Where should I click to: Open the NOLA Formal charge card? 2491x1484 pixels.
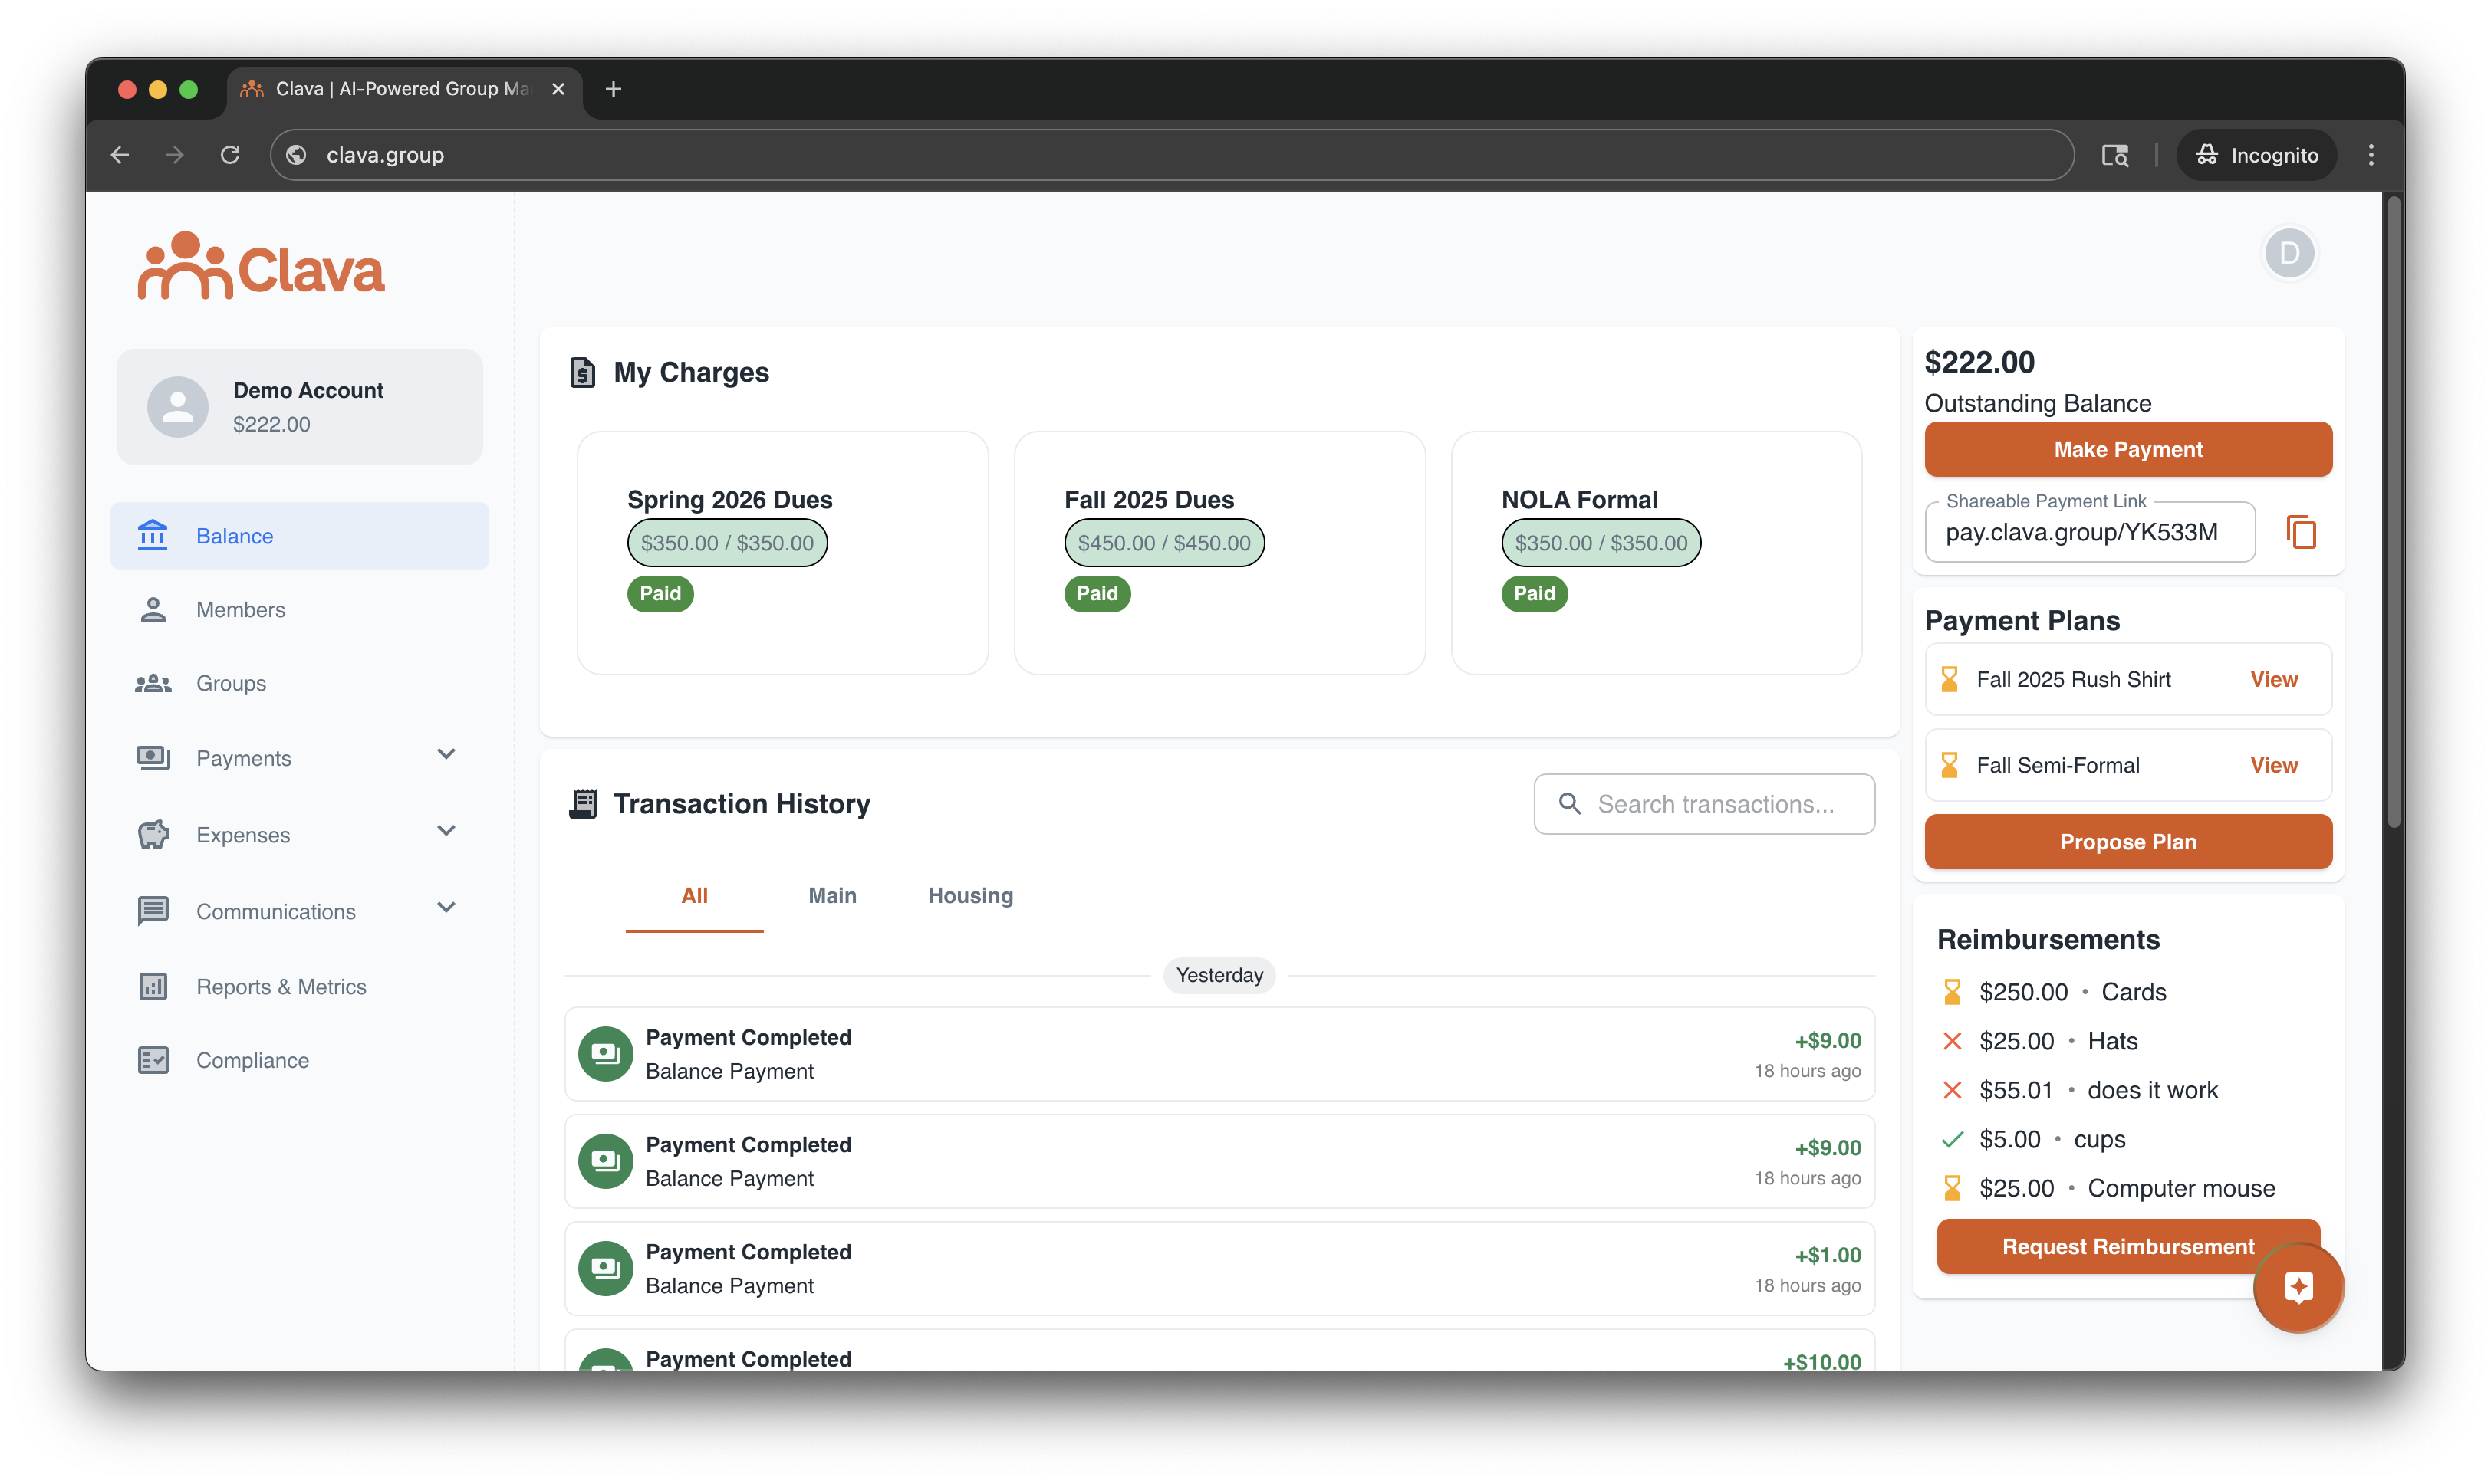[x=1657, y=553]
